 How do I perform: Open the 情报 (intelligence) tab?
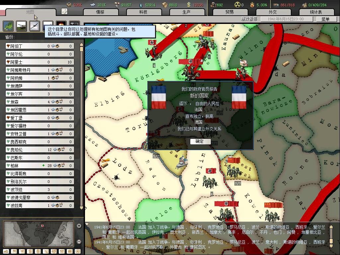point(100,12)
